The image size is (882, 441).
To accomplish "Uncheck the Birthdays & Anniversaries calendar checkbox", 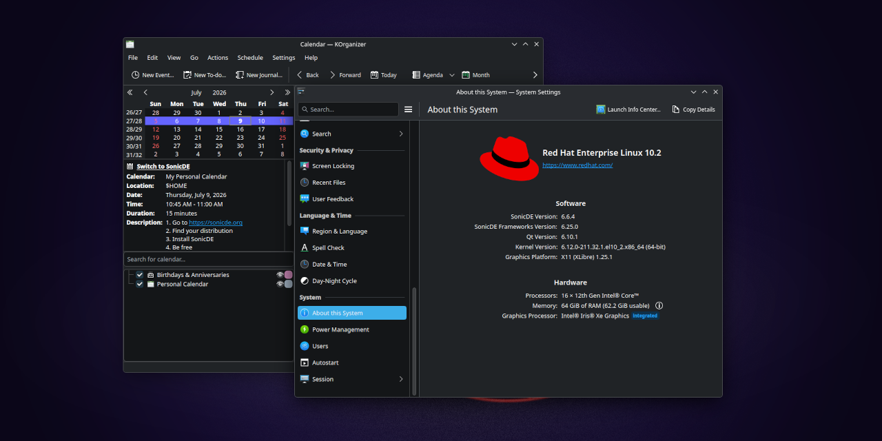I will pos(140,275).
